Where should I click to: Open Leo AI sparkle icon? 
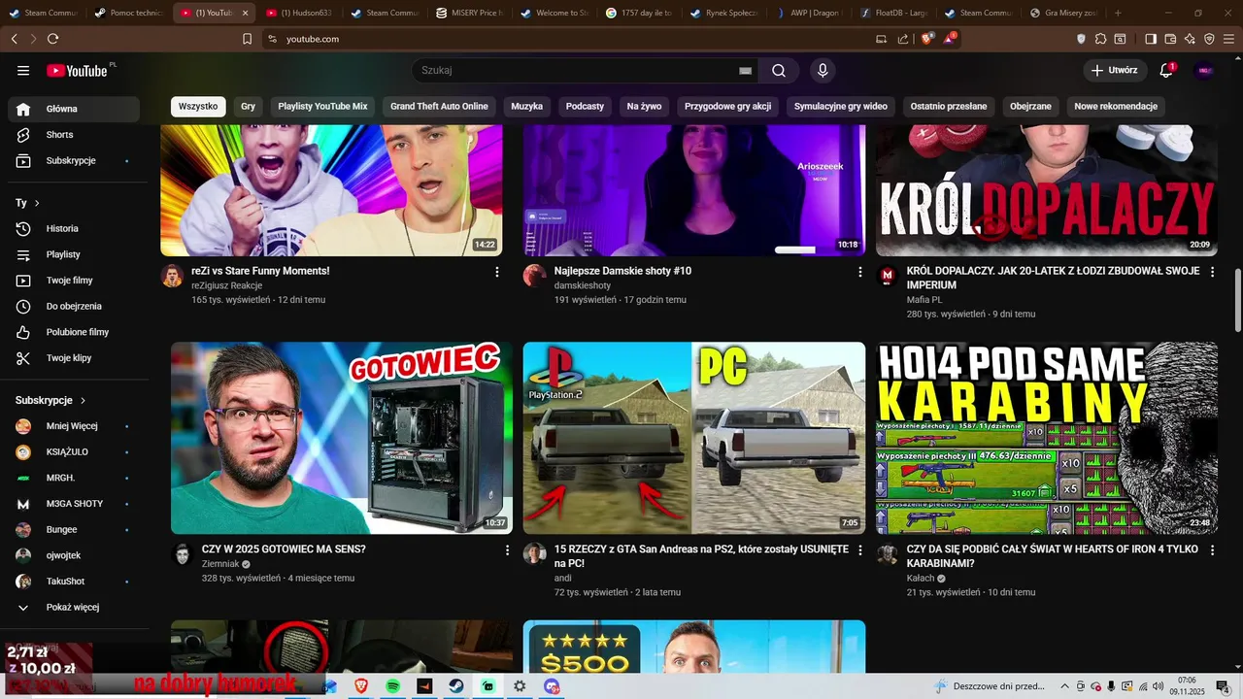click(1191, 39)
